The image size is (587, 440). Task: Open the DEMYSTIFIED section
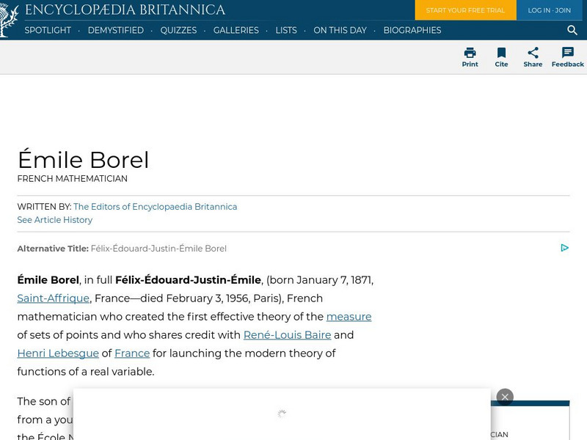(115, 31)
